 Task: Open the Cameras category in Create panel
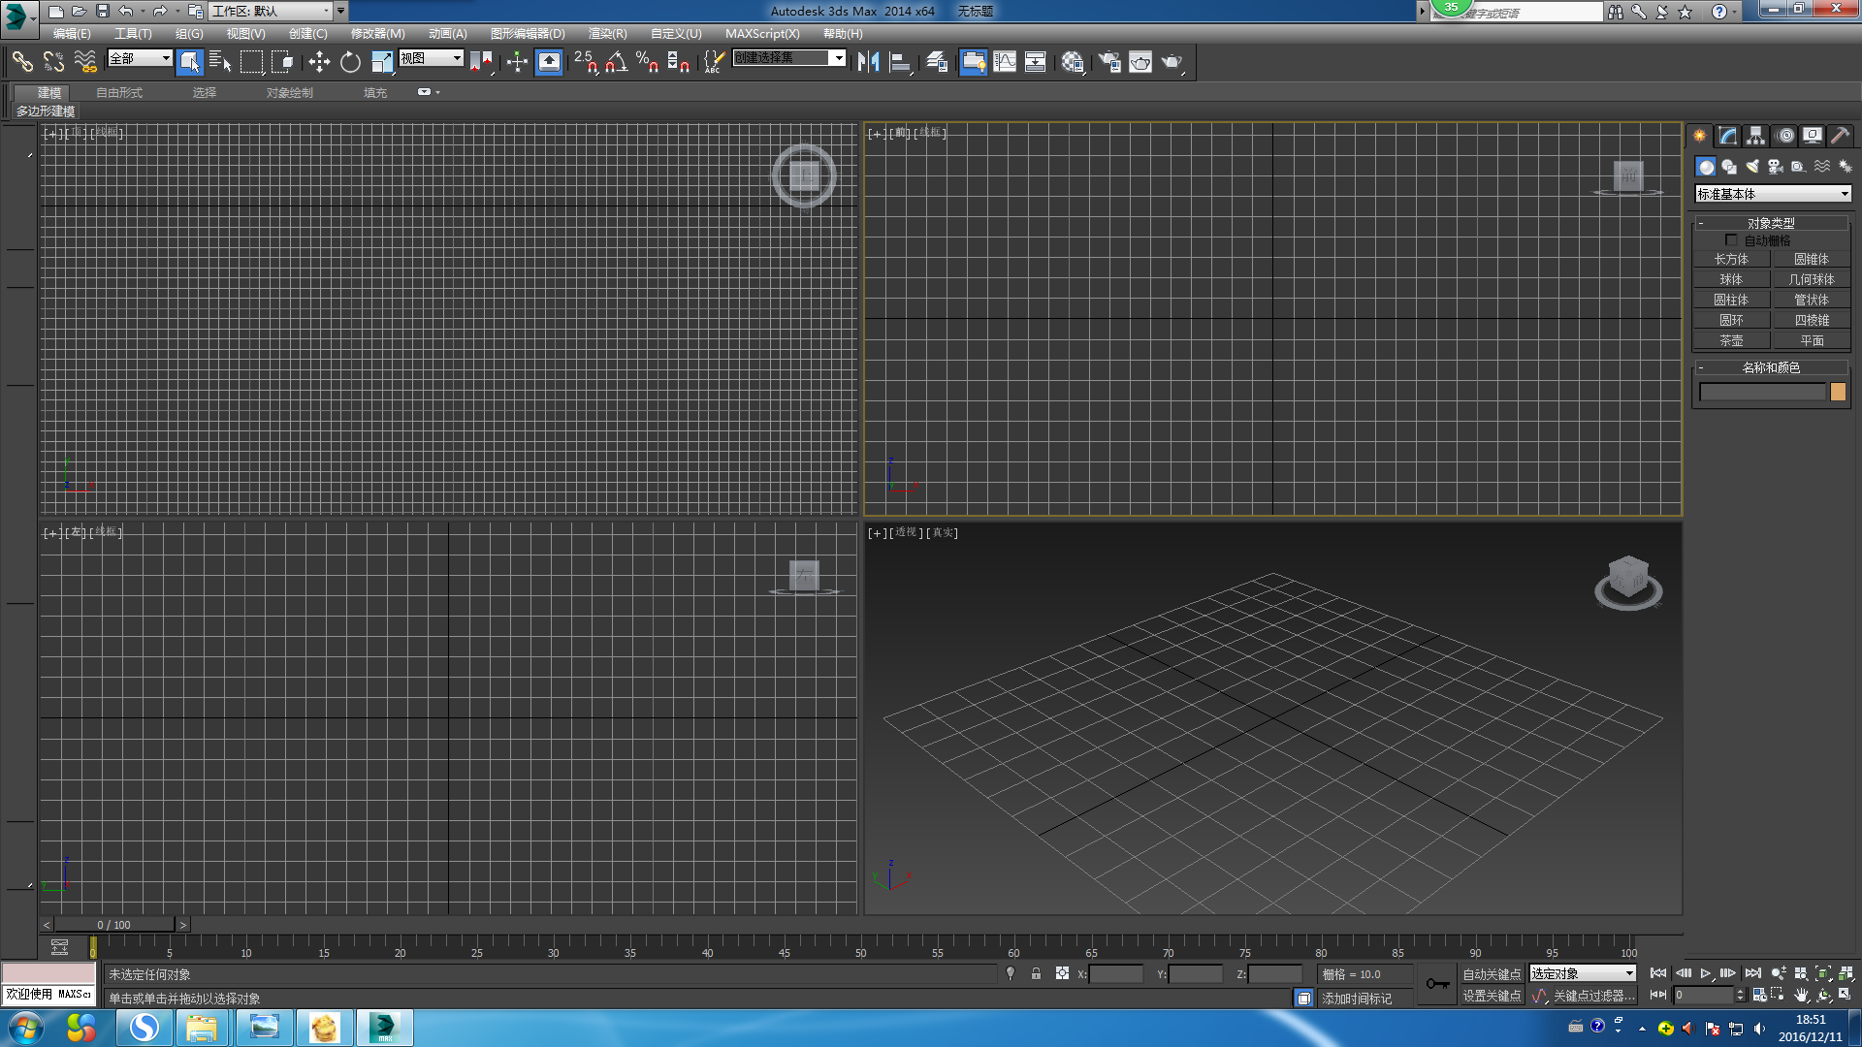point(1775,167)
